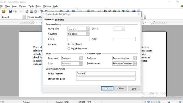This screenshot has width=183, height=103.
Task: Click the Default page style in status bar
Action: [26, 102]
